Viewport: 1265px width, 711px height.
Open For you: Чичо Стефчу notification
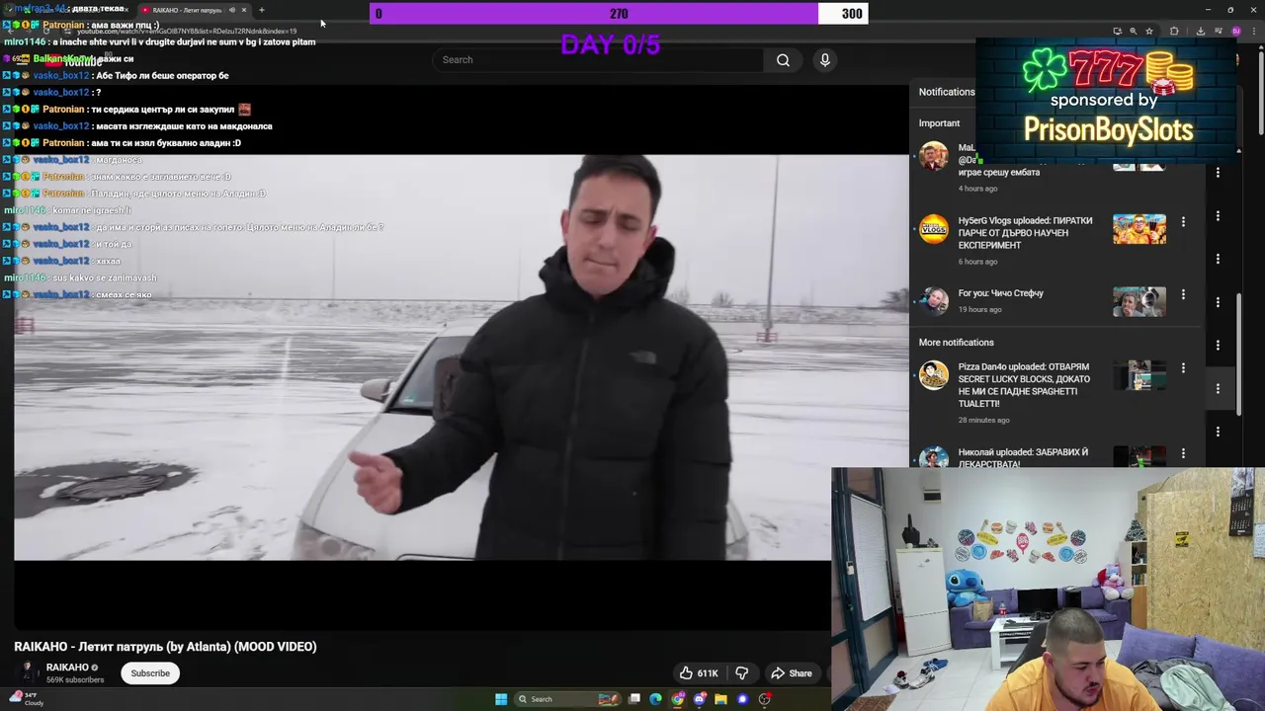tap(1000, 293)
